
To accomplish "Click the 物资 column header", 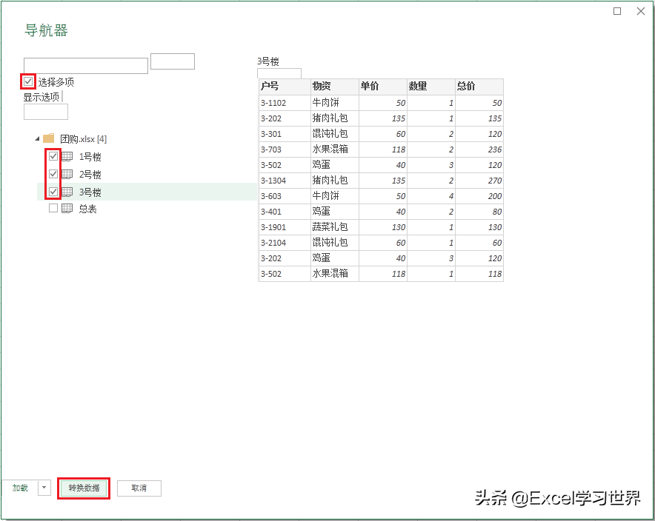I will tap(335, 87).
